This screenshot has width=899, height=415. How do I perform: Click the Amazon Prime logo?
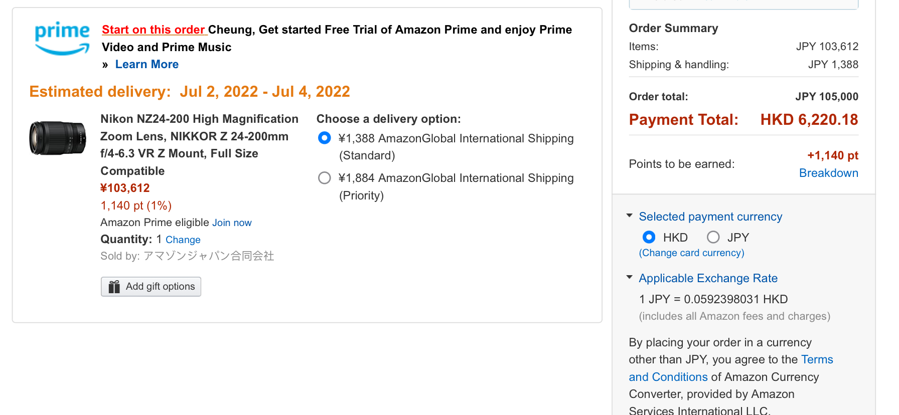pos(62,38)
